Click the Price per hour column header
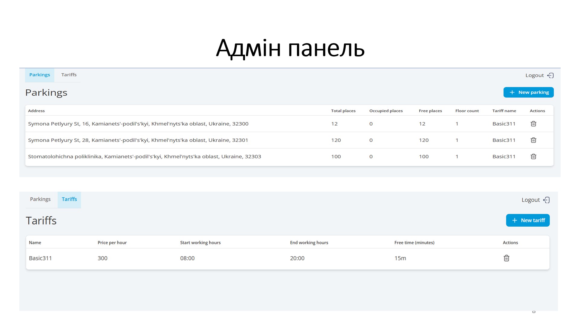The height and width of the screenshot is (326, 580). (x=112, y=243)
